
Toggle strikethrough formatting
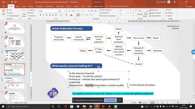tap(53, 15)
